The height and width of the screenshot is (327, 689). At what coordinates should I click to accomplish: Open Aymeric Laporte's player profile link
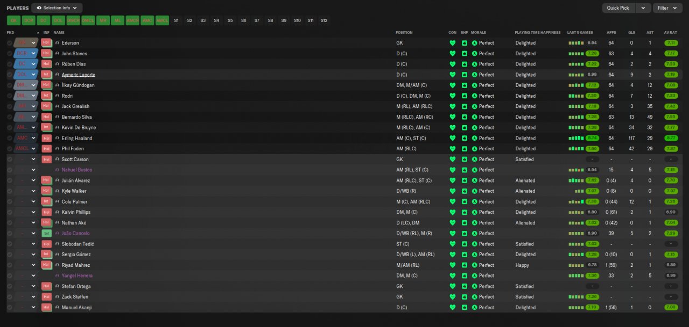pyautogui.click(x=79, y=75)
